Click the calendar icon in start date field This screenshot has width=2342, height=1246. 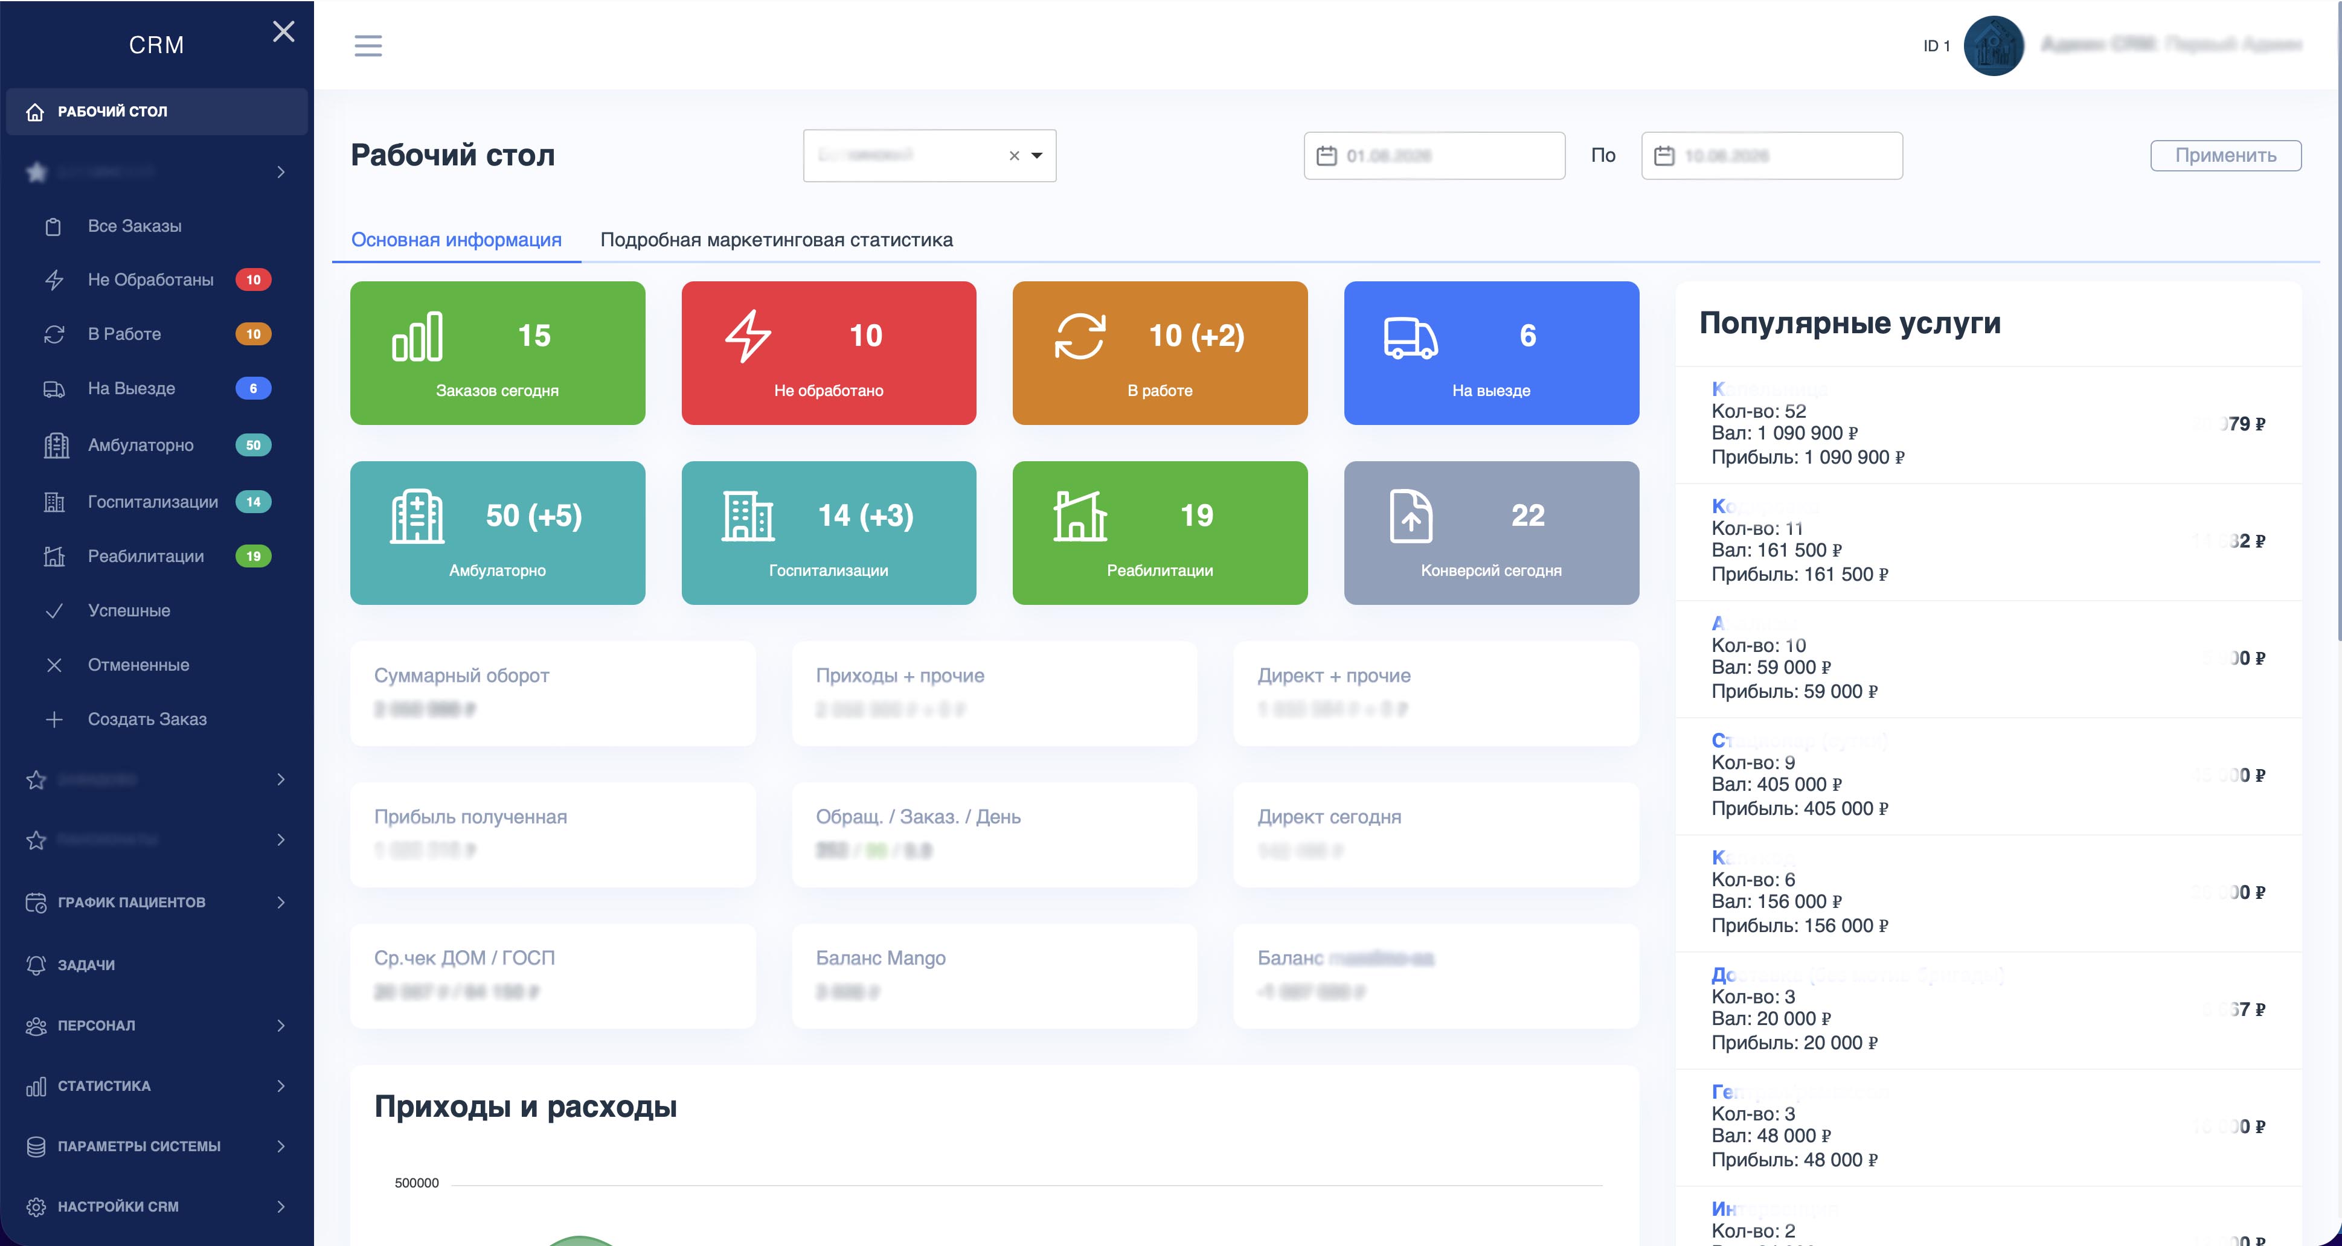[x=1326, y=156]
